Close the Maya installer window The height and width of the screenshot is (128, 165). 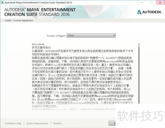(160, 3)
